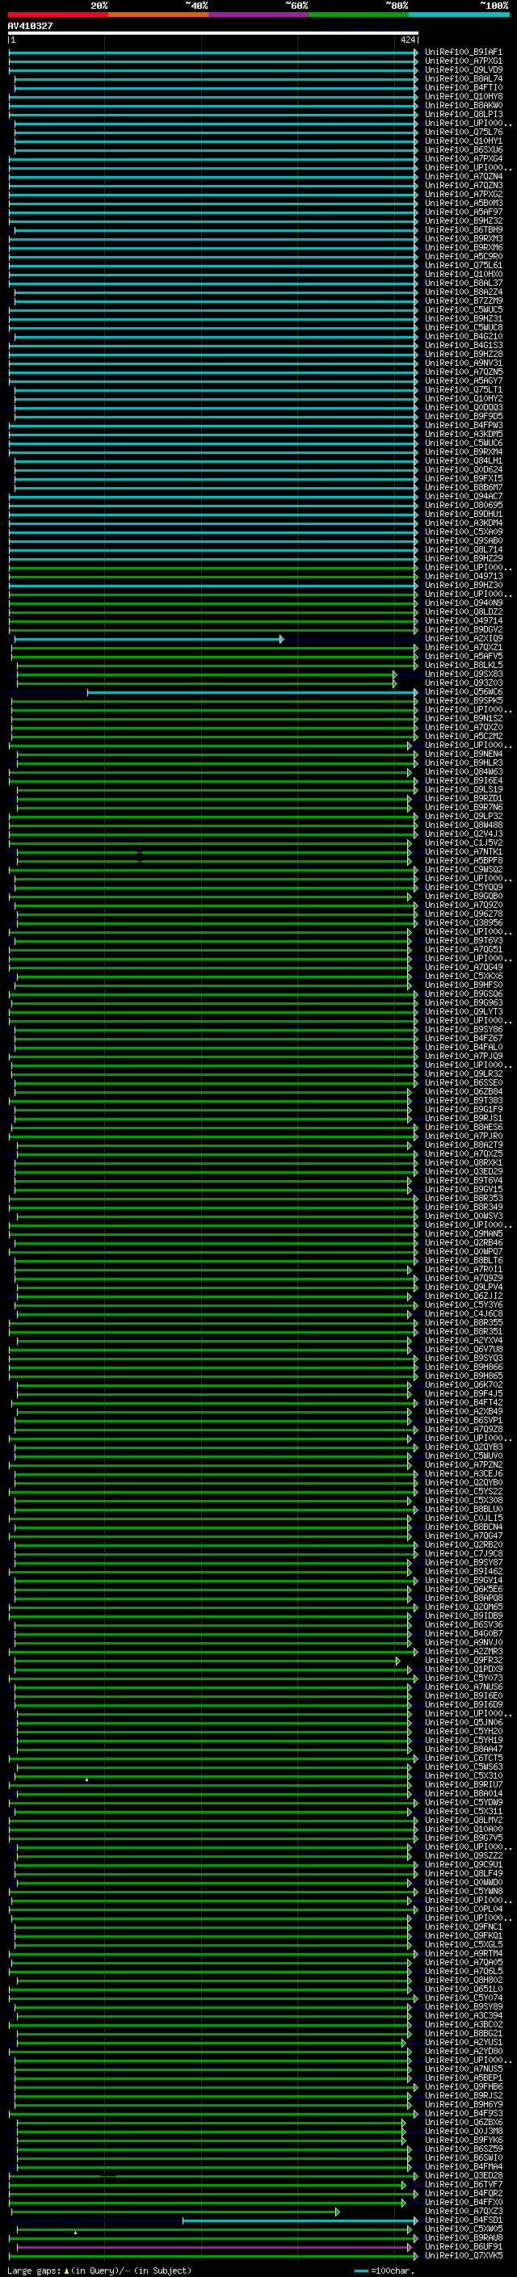Open hit UniRef100_B9SPK5
This screenshot has width=517, height=2277.
coord(464,701)
